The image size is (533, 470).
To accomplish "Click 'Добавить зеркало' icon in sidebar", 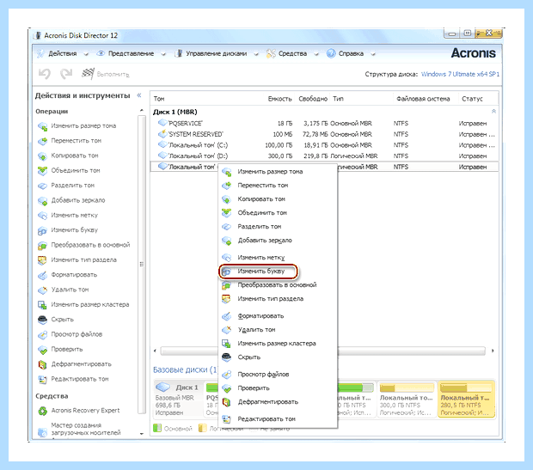I will coord(42,200).
